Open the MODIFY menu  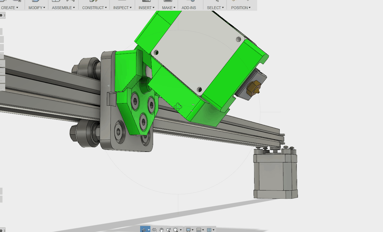(37, 8)
